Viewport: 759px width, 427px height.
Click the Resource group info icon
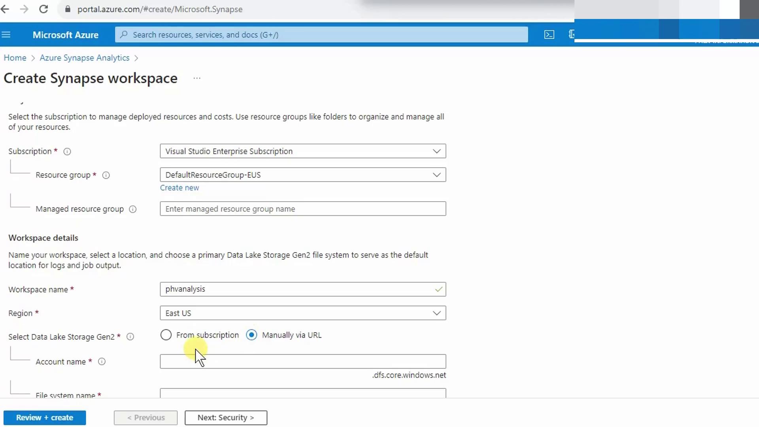pos(106,175)
